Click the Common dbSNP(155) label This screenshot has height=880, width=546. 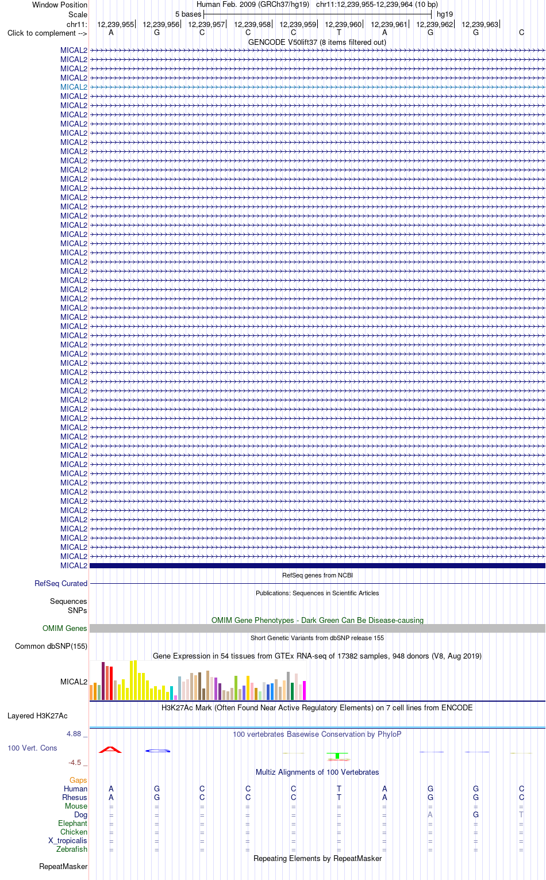(51, 646)
